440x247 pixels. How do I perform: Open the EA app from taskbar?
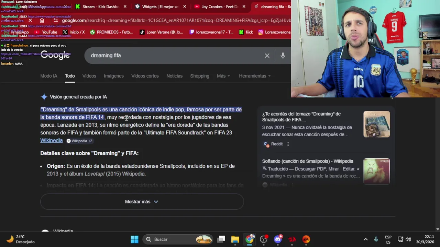pyautogui.click(x=306, y=239)
